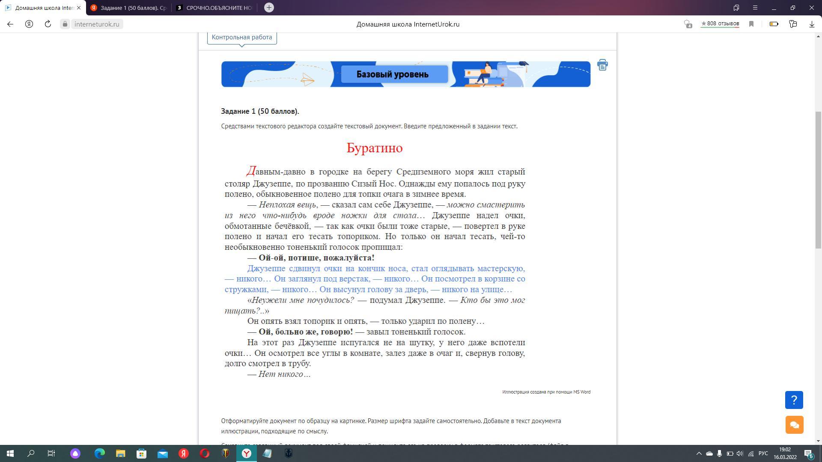This screenshot has width=822, height=462.
Task: Toggle the battery saver icon in toolbar
Action: point(774,24)
